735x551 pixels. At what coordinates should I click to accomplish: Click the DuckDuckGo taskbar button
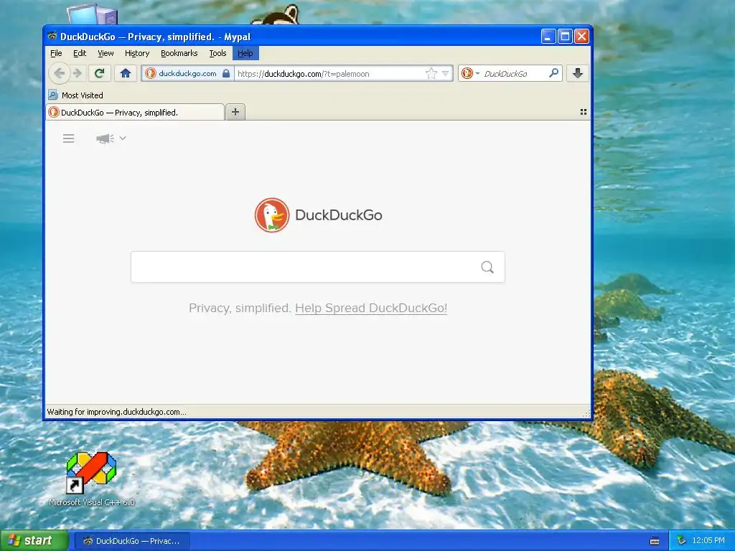click(x=132, y=541)
